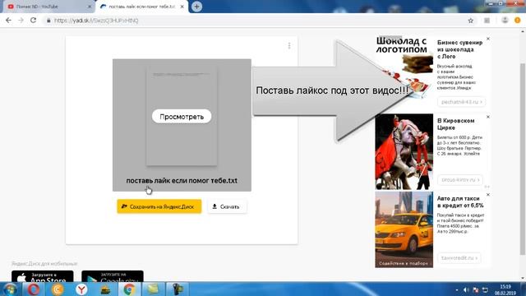Click the Просмотреть button
526x296 pixels.
click(182, 117)
